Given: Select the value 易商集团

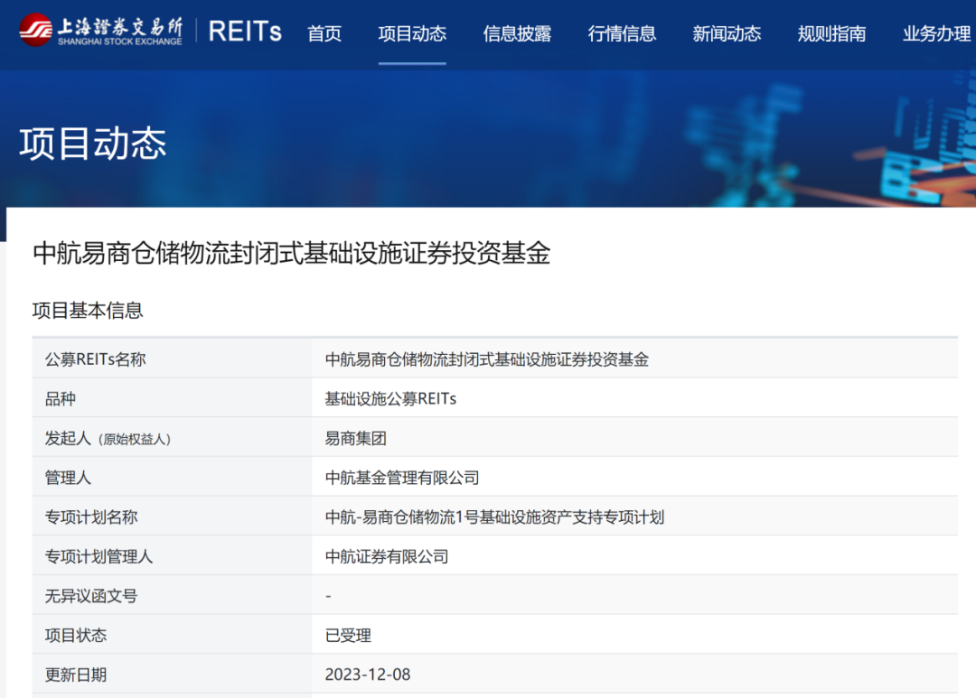Looking at the screenshot, I should pyautogui.click(x=355, y=439).
